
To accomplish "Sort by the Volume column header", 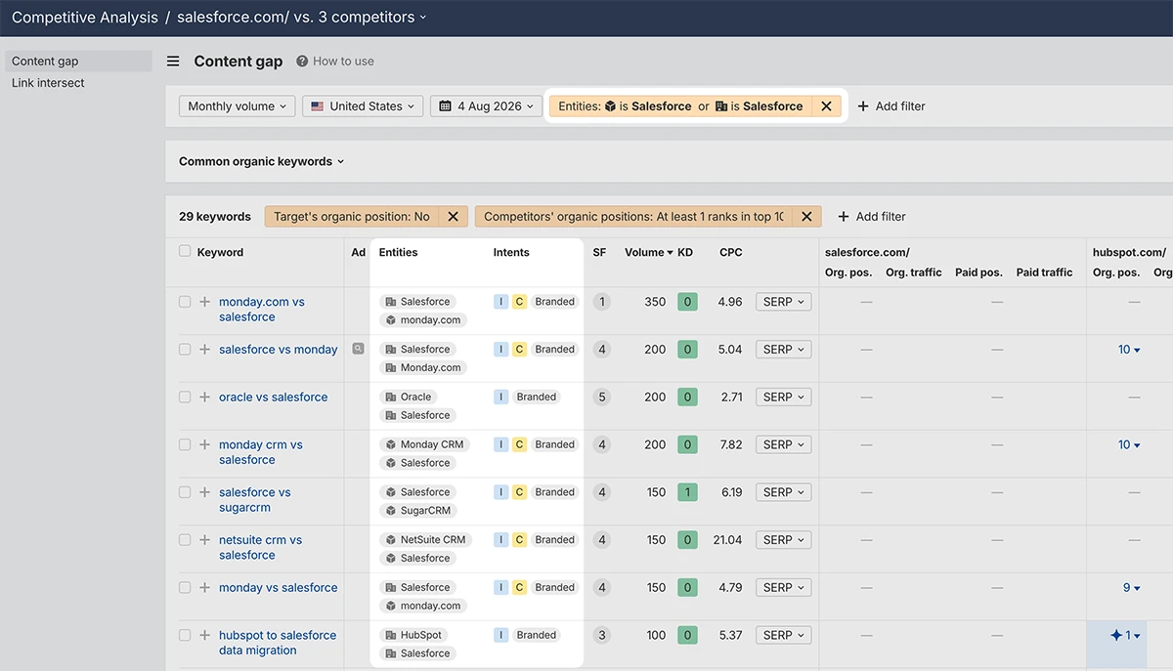I will coord(649,252).
